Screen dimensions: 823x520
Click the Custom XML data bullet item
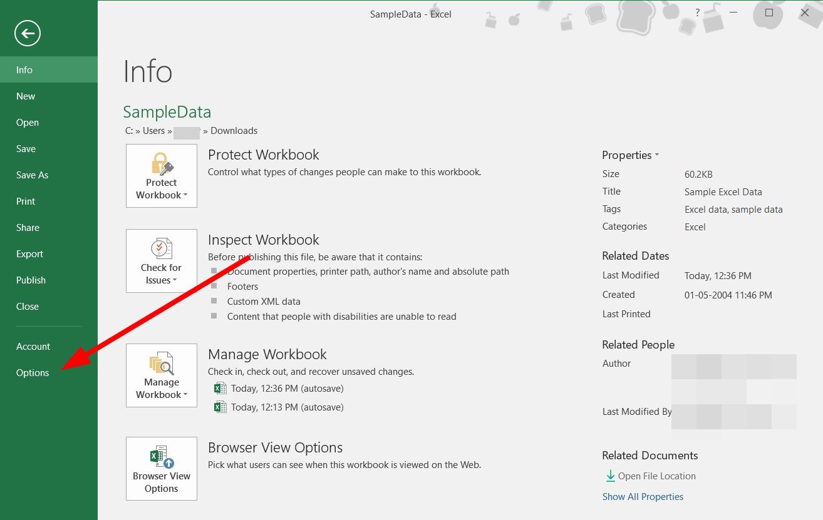coord(264,302)
